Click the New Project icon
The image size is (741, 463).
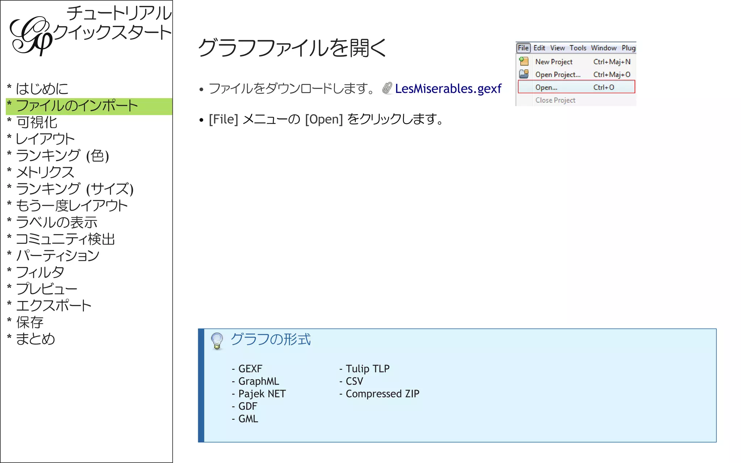click(524, 61)
